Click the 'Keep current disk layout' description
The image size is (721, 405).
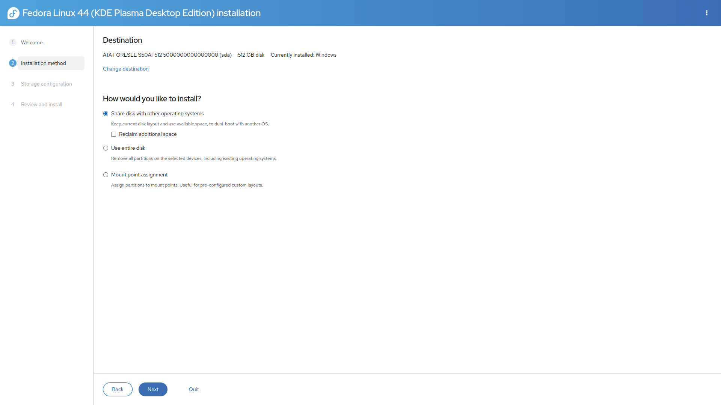(x=190, y=124)
